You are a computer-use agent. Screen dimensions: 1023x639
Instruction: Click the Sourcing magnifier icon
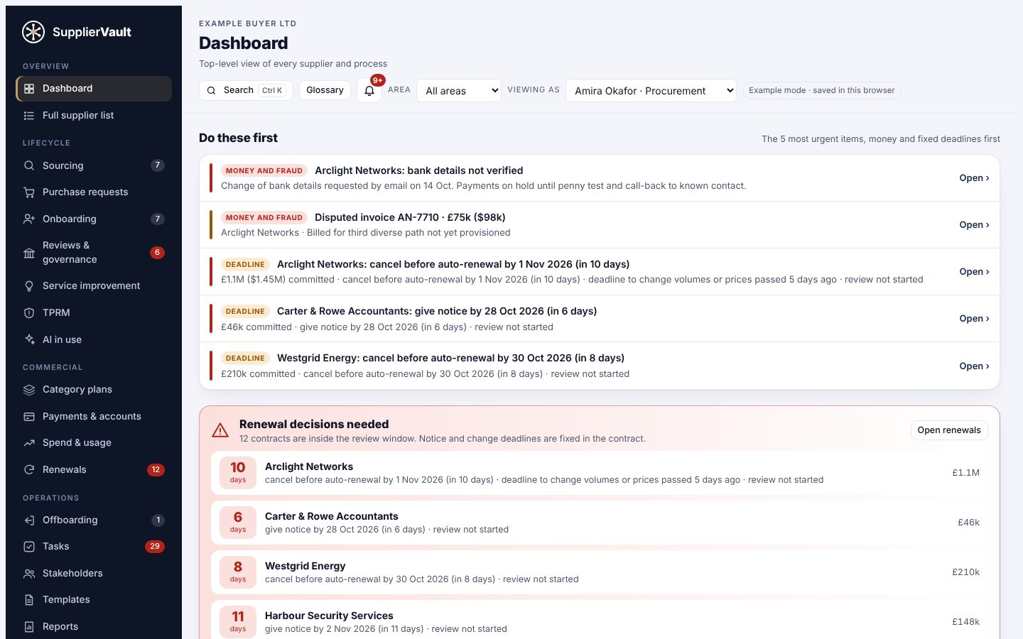(29, 165)
